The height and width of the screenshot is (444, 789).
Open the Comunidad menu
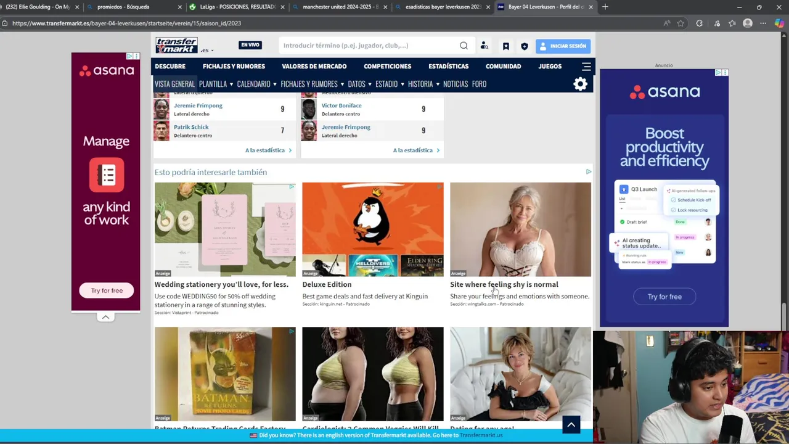[x=503, y=67]
